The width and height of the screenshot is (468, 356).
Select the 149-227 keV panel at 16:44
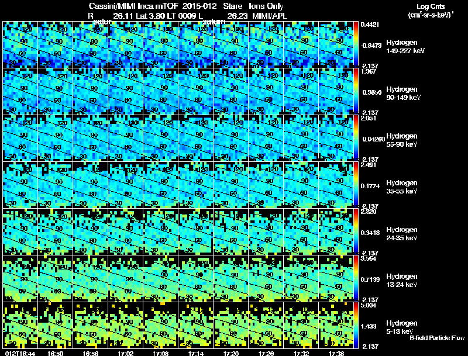point(20,44)
